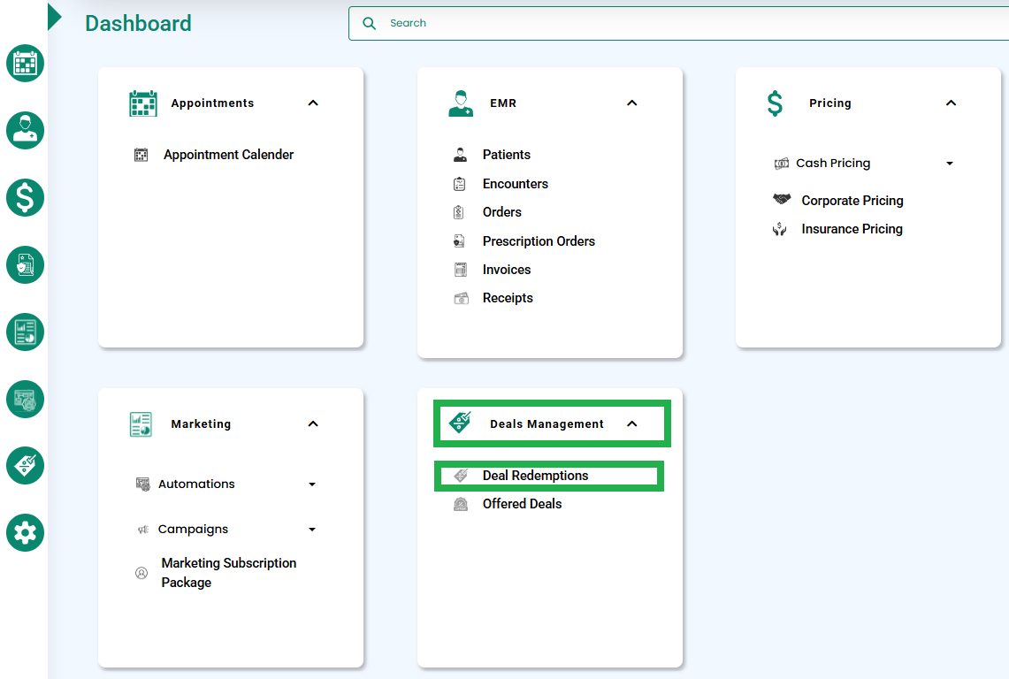This screenshot has height=679, width=1009.
Task: Open the marketing report icon in the sidebar
Action: coord(25,332)
